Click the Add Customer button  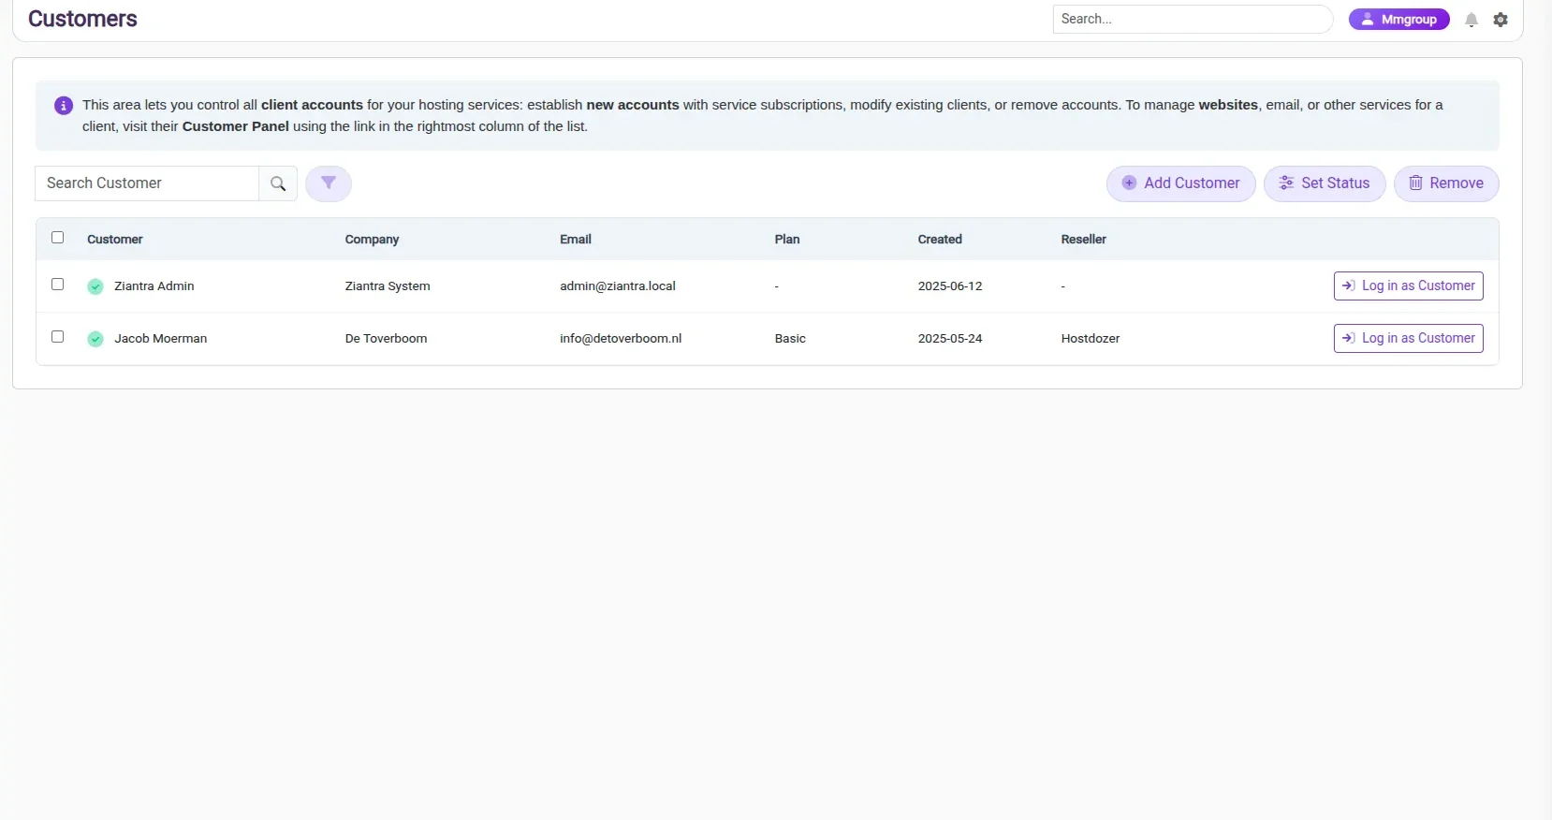tap(1181, 183)
